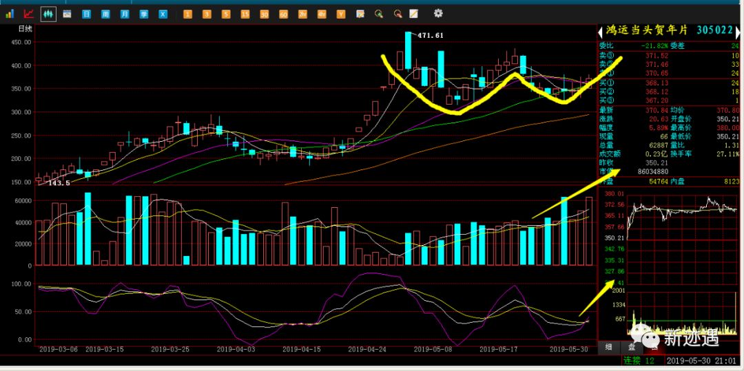Zoom out with the red magnifier

point(397,14)
